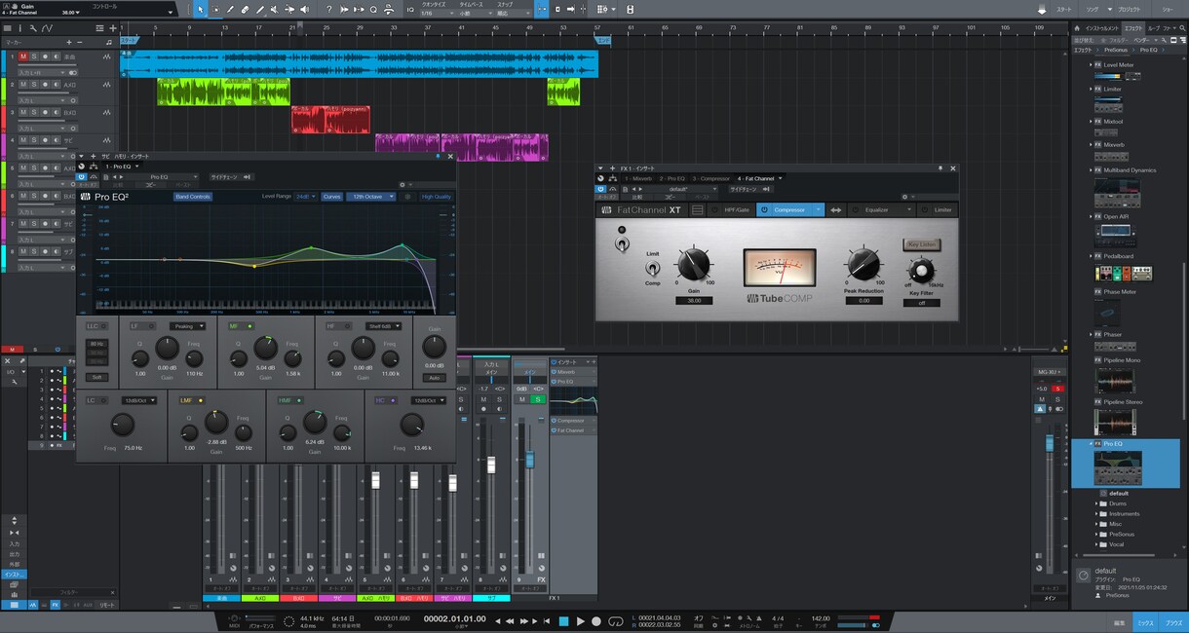Toggle the Fat Channel Compressor power button
1189x633 pixels.
pyautogui.click(x=764, y=209)
